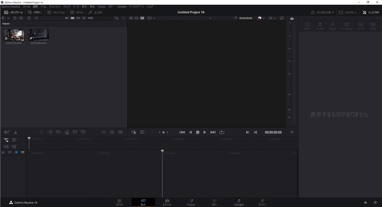Switch to the Fairlight page tab
Viewport: 382px width, 207px height.
point(239,202)
